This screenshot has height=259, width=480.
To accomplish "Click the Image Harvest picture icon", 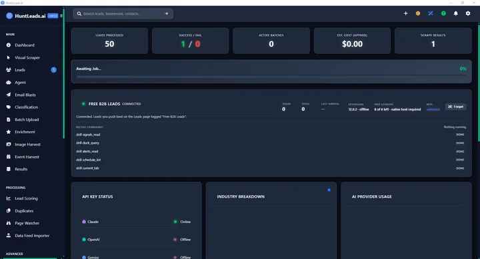I will tap(8, 144).
